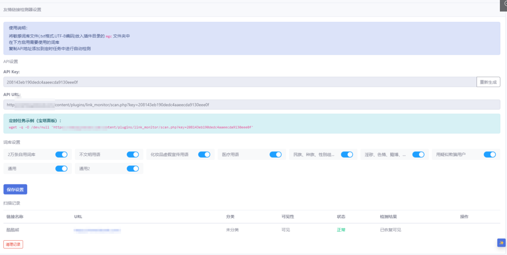Toggle the 医疗用语 switch
Image resolution: width=507 pixels, height=255 pixels.
point(275,154)
